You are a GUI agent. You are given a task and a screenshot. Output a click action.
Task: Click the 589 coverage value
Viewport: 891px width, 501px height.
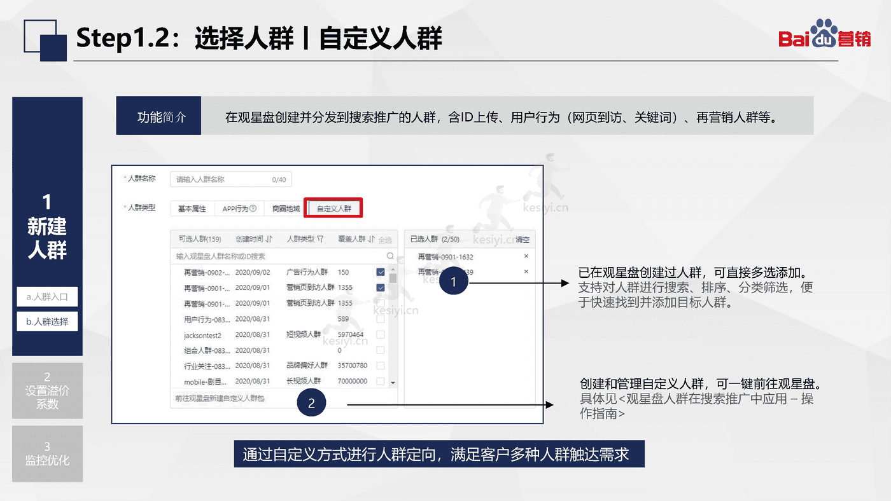[x=343, y=319]
